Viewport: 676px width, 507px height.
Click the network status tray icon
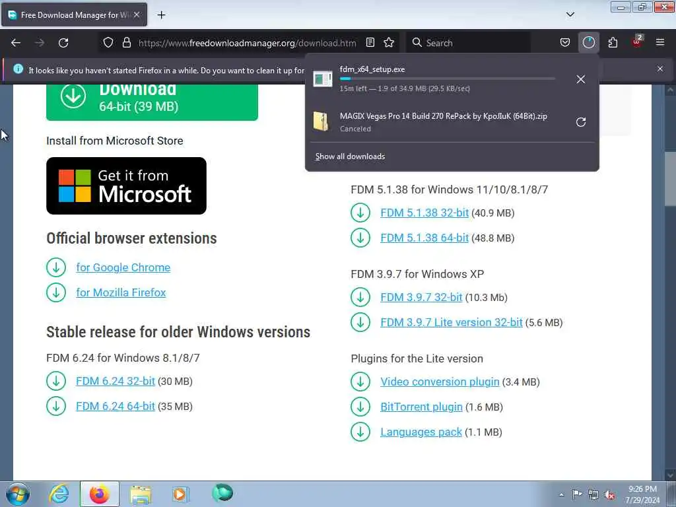593,495
